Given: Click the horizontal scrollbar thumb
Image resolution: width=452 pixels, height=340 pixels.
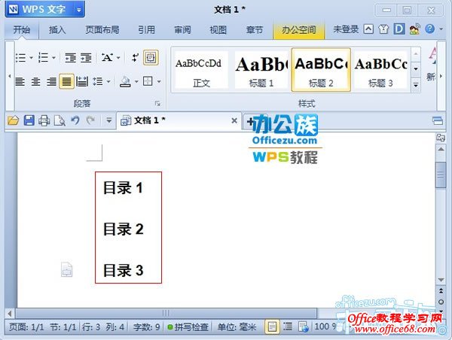Looking at the screenshot, I should point(166,313).
